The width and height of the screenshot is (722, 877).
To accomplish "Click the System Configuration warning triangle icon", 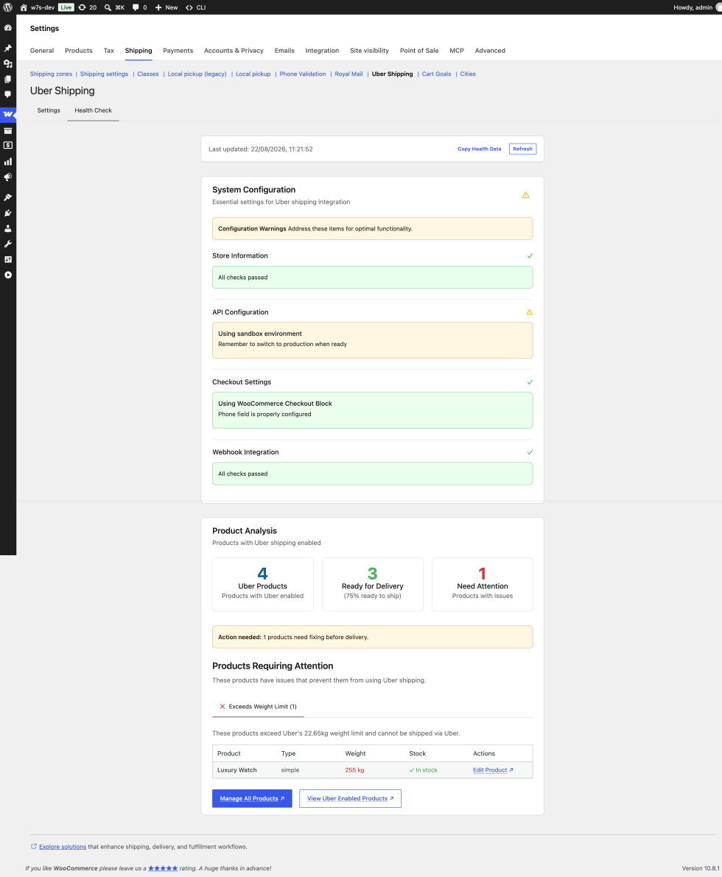I will tap(525, 195).
